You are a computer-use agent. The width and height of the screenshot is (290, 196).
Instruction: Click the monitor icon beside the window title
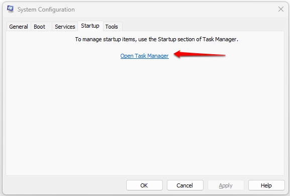point(11,9)
